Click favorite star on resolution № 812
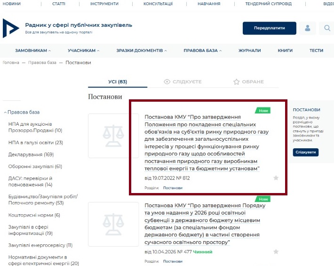Viewport: 334px width, 266px height. [276, 178]
